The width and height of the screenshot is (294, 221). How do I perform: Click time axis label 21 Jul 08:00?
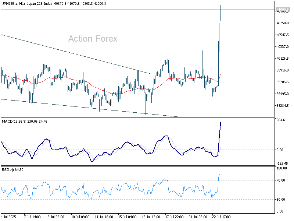coord(198,217)
